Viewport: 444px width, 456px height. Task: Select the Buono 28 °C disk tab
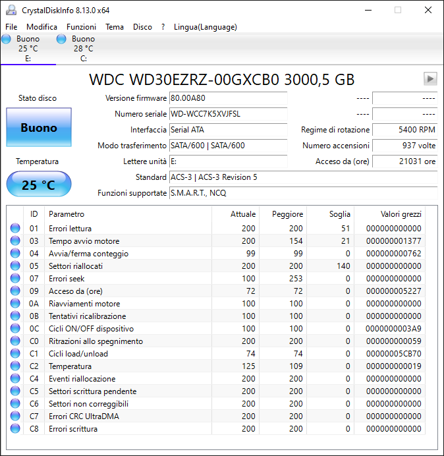point(84,48)
